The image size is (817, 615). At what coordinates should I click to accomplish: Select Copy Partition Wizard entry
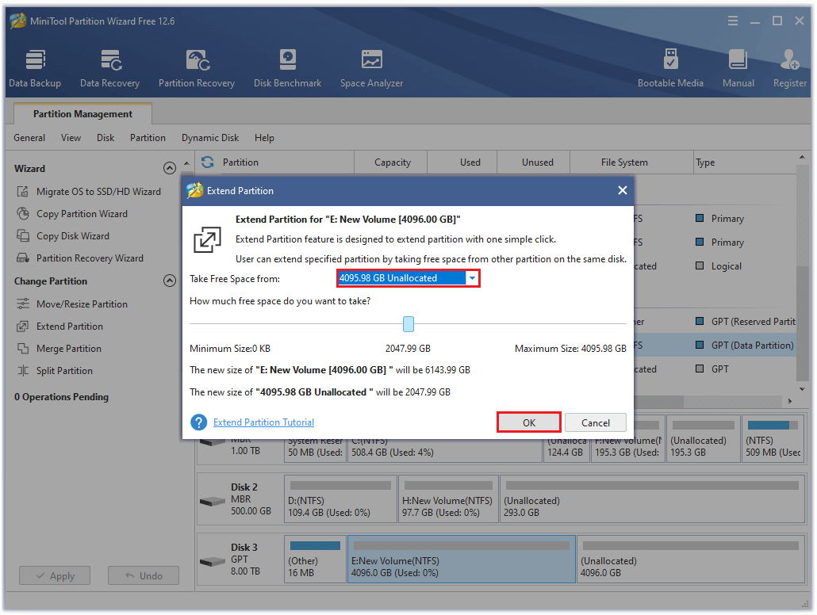pos(82,213)
